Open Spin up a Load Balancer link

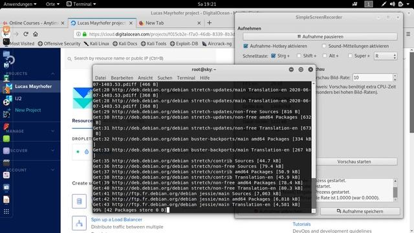[116, 219]
